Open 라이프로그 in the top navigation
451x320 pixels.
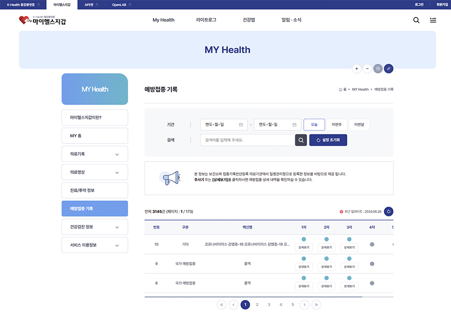click(206, 20)
